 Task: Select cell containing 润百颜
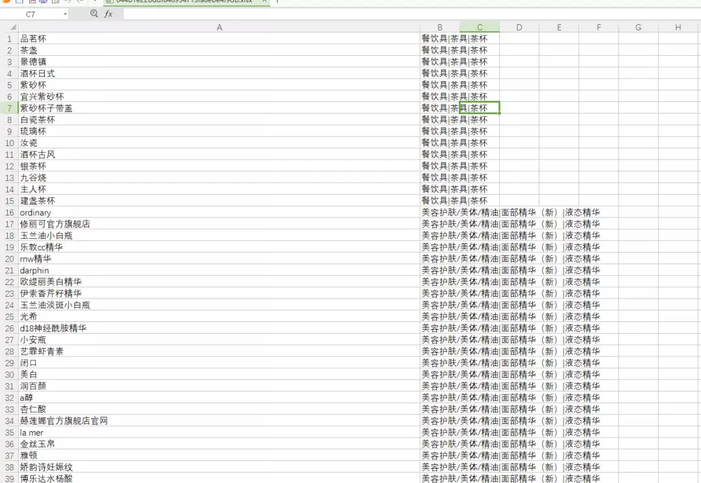click(x=219, y=386)
